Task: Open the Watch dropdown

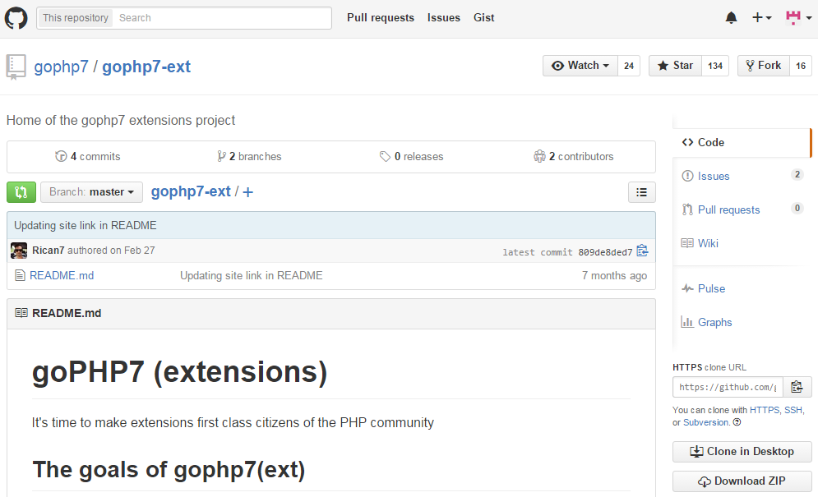Action: 580,66
